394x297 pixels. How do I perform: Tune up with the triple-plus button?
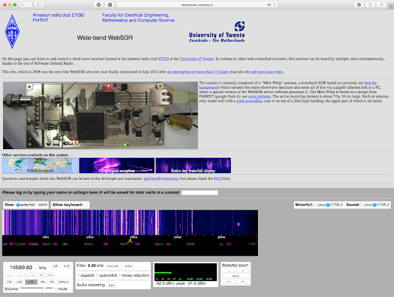50,275
